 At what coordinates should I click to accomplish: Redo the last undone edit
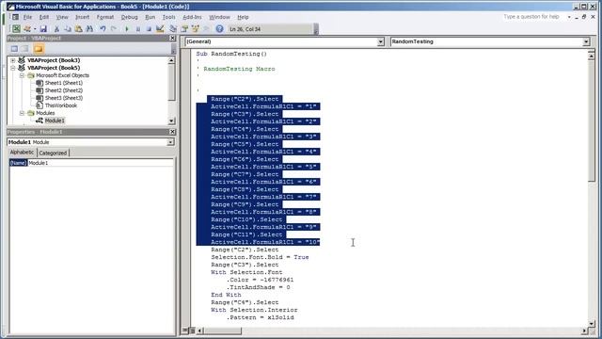click(x=114, y=29)
